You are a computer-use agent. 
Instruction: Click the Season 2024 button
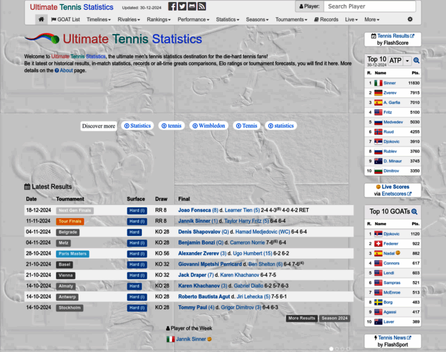[334, 318]
